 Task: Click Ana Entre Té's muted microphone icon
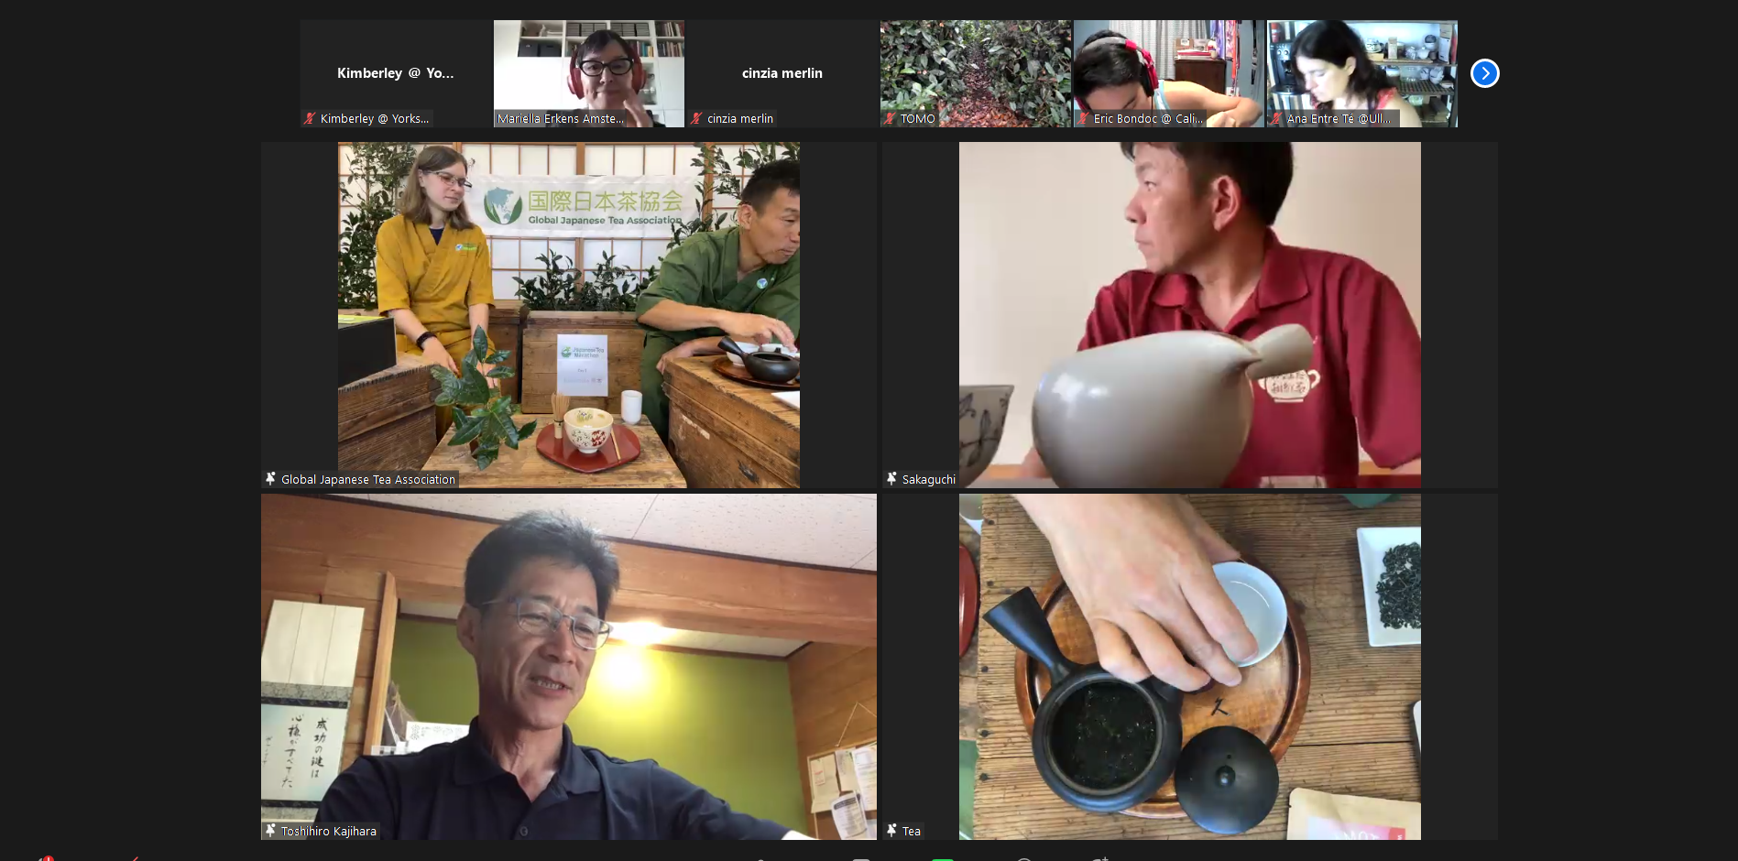point(1276,118)
